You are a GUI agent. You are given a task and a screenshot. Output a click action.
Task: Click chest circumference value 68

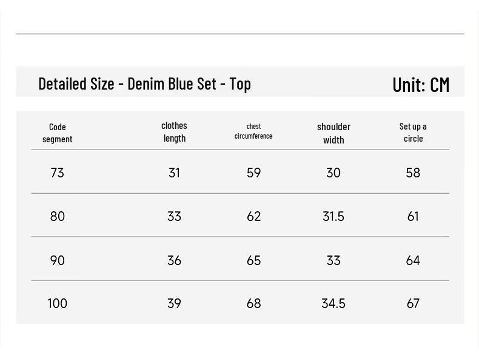(x=254, y=303)
